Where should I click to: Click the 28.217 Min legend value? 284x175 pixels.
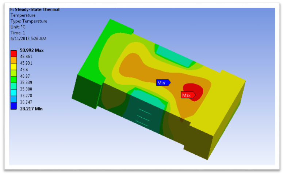30,109
